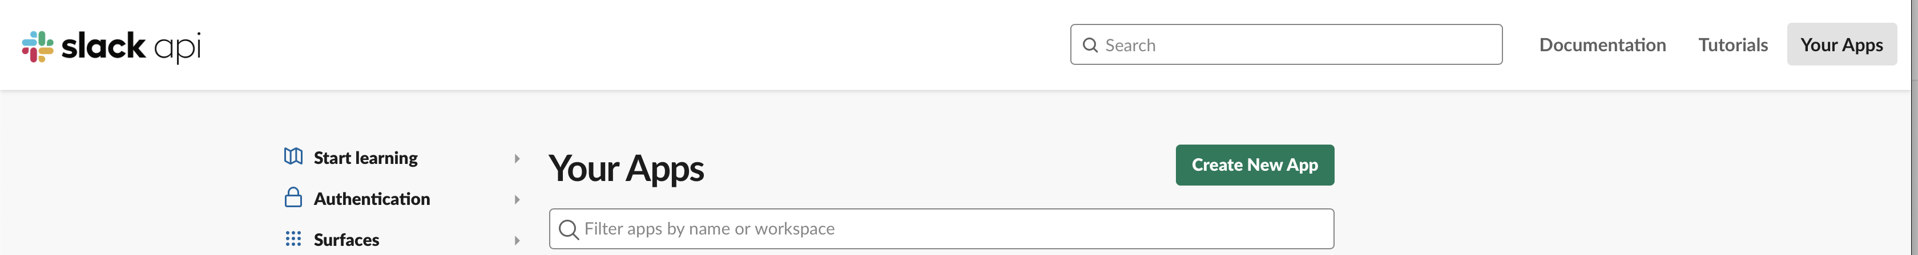Expand the Start learning section arrow
1918x255 pixels.
[x=517, y=158]
